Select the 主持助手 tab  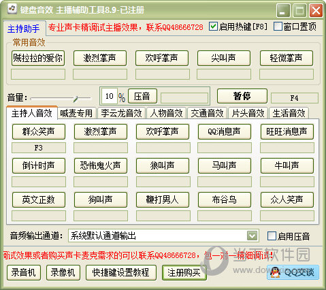tap(24, 29)
